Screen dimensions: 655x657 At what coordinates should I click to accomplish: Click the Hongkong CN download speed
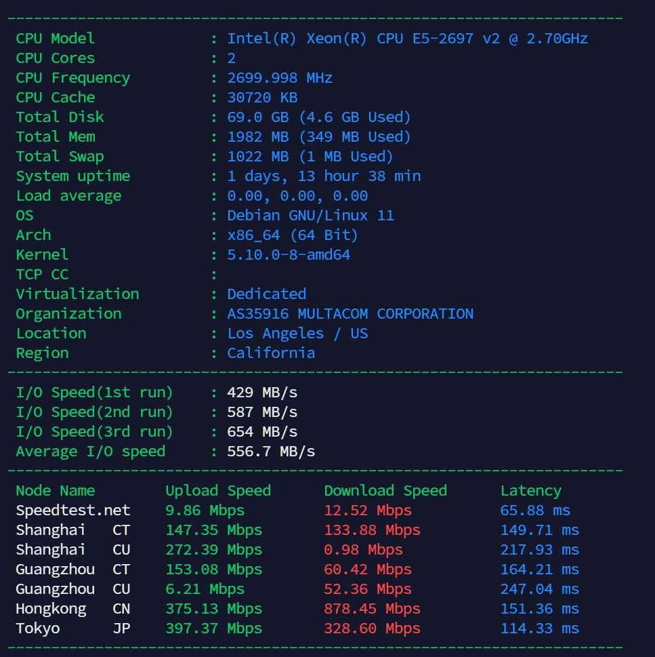click(372, 609)
